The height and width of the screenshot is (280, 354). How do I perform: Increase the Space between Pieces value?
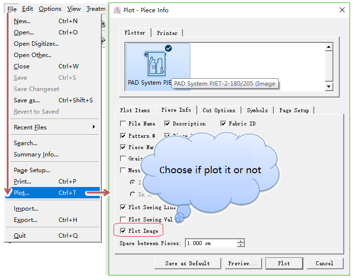[x=240, y=241]
